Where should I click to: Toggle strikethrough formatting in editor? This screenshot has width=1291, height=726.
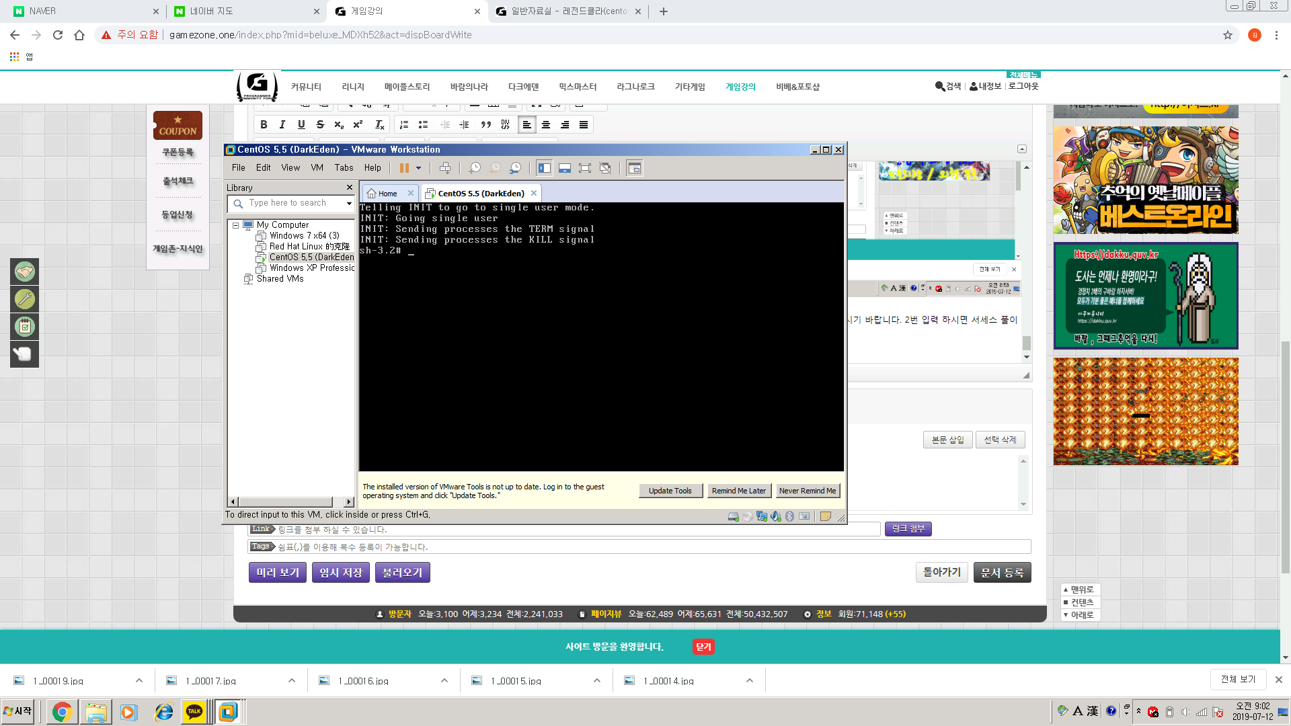pyautogui.click(x=320, y=124)
